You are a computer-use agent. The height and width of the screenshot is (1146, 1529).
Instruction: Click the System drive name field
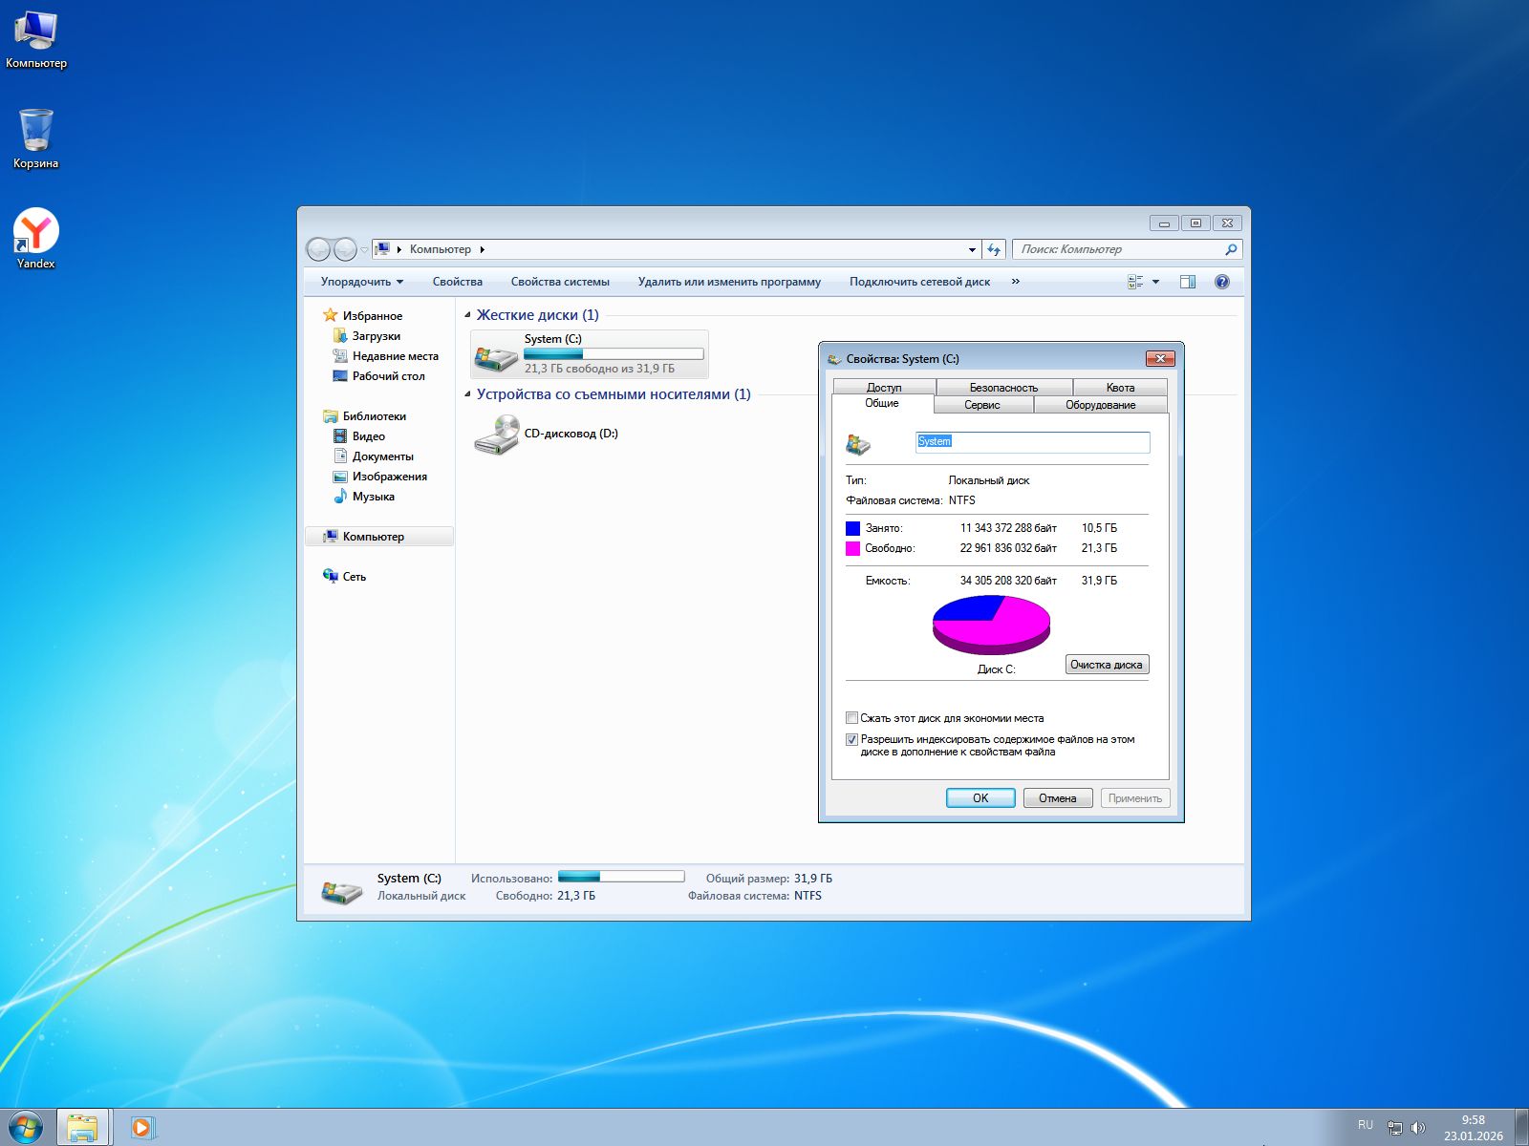(x=1032, y=442)
